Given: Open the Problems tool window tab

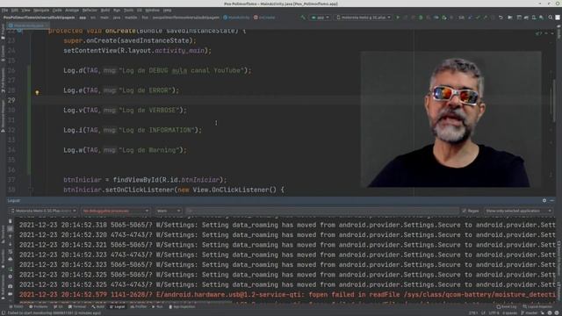Looking at the screenshot, I should 39,307.
